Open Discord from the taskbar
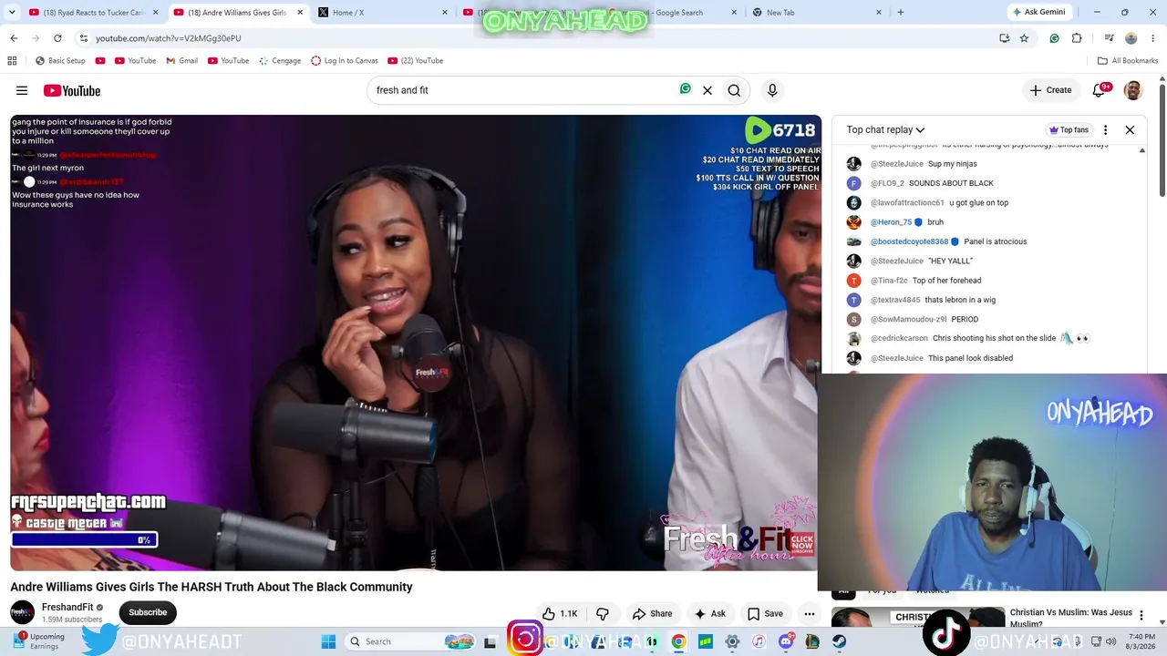The height and width of the screenshot is (656, 1167). 785,641
